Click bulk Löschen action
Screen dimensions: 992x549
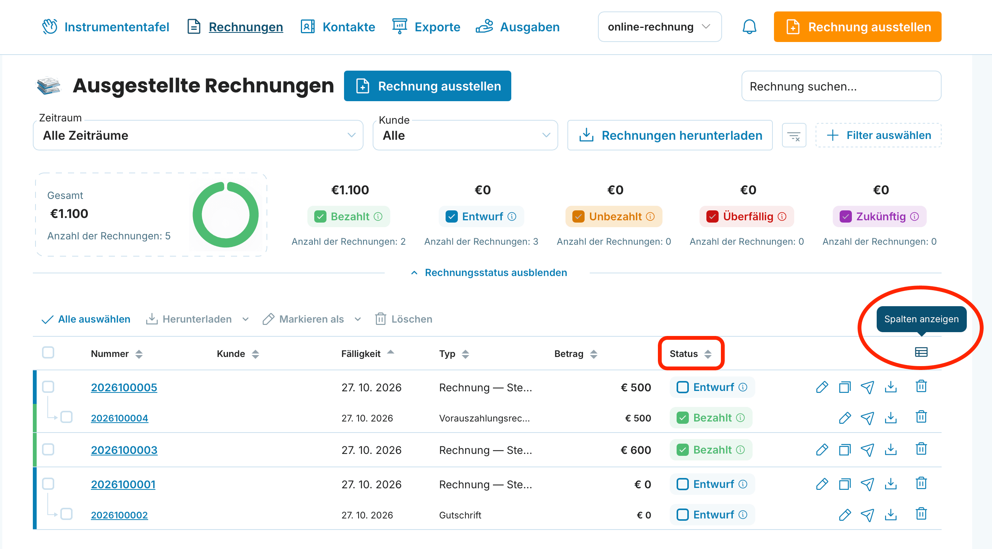[x=404, y=319]
